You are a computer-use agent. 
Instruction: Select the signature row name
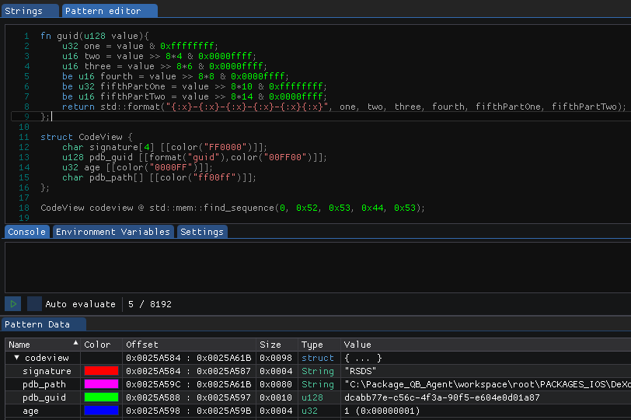click(x=47, y=371)
